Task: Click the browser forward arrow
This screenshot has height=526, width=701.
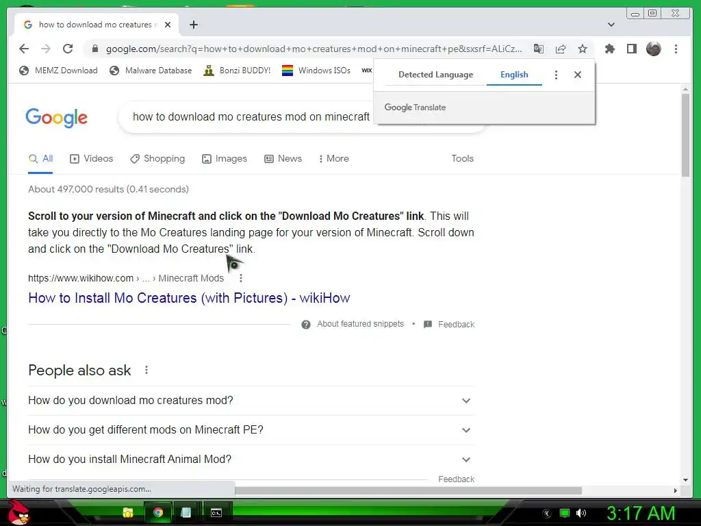Action: (46, 49)
